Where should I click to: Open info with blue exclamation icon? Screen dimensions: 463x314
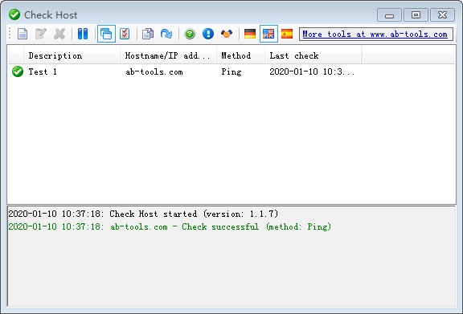208,34
